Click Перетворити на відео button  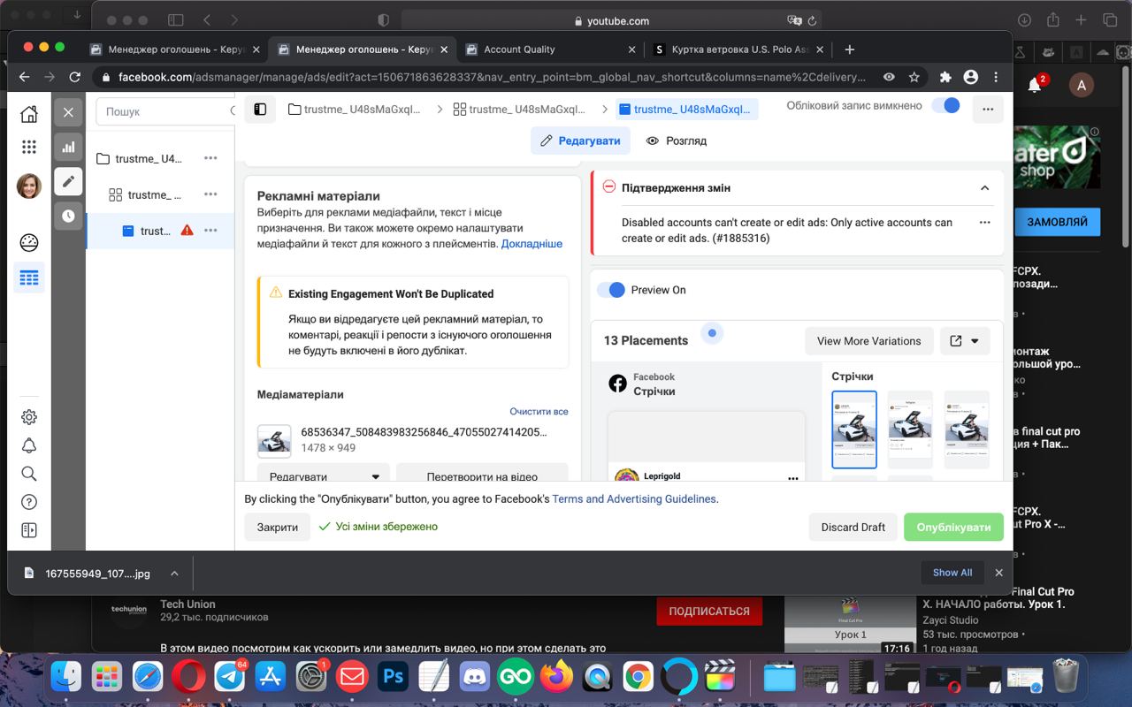point(482,475)
